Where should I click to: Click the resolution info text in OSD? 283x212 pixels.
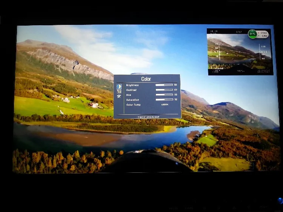148,117
